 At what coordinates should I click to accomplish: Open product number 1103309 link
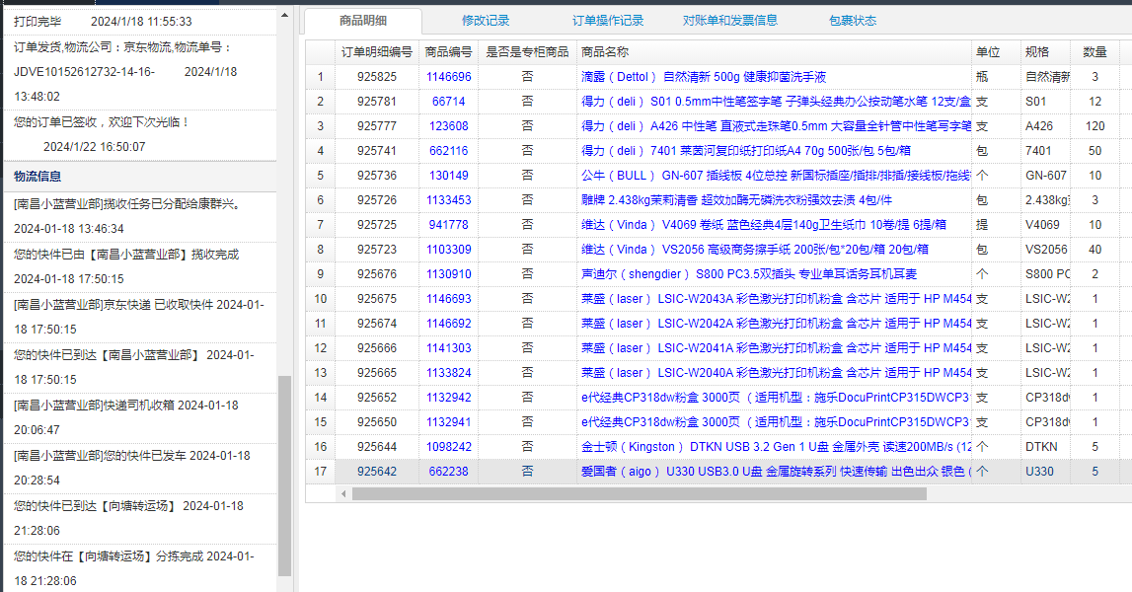pyautogui.click(x=448, y=250)
